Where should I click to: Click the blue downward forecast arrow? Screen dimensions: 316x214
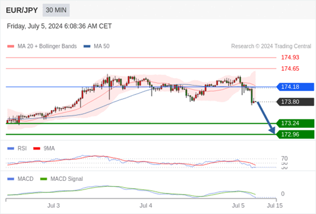(x=266, y=118)
